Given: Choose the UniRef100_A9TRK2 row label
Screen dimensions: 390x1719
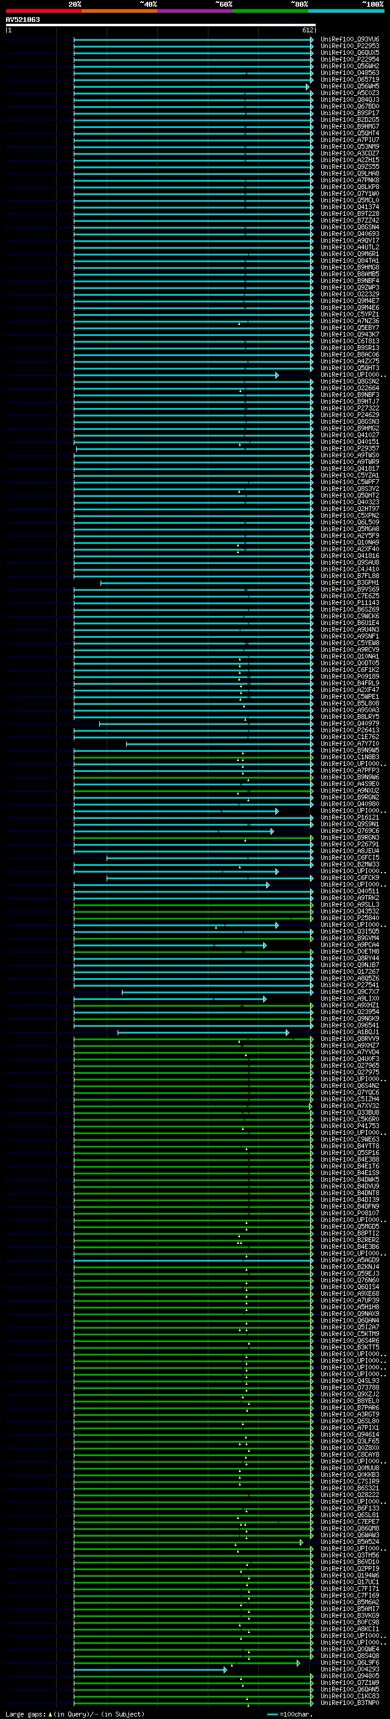Looking at the screenshot, I should tap(349, 898).
